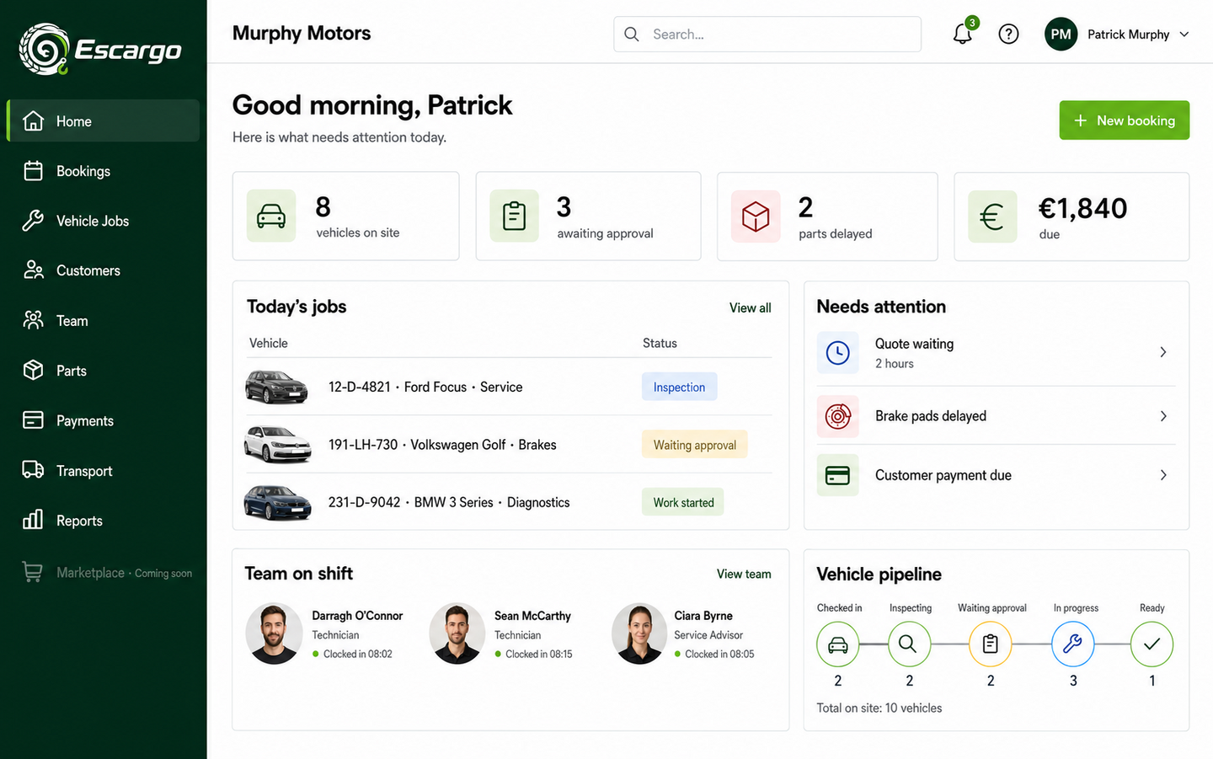Viewport: 1213px width, 759px height.
Task: Click the Waiting approval status badge
Action: pos(694,445)
